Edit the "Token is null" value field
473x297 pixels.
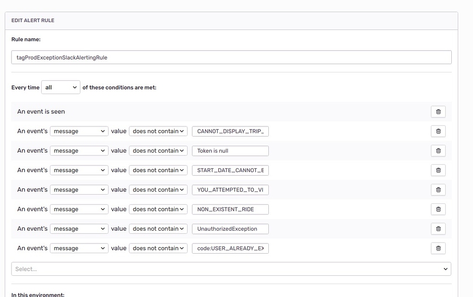(x=230, y=150)
